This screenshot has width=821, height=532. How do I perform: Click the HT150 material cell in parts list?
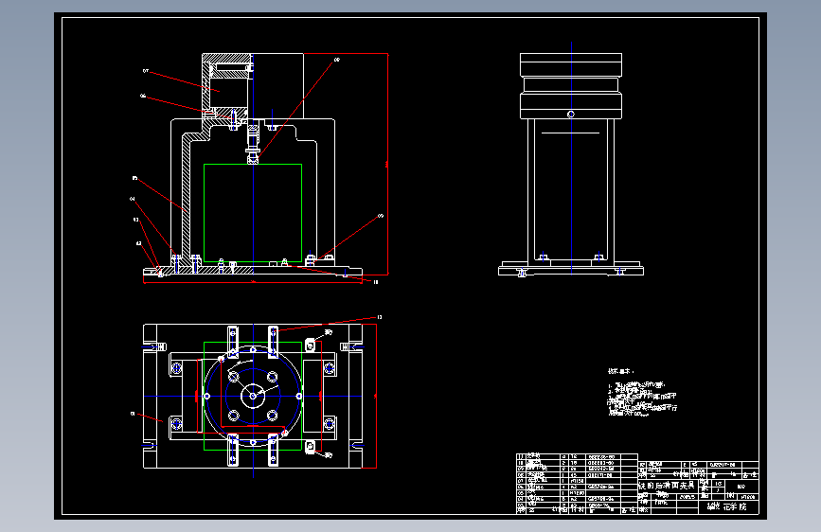tap(577, 481)
